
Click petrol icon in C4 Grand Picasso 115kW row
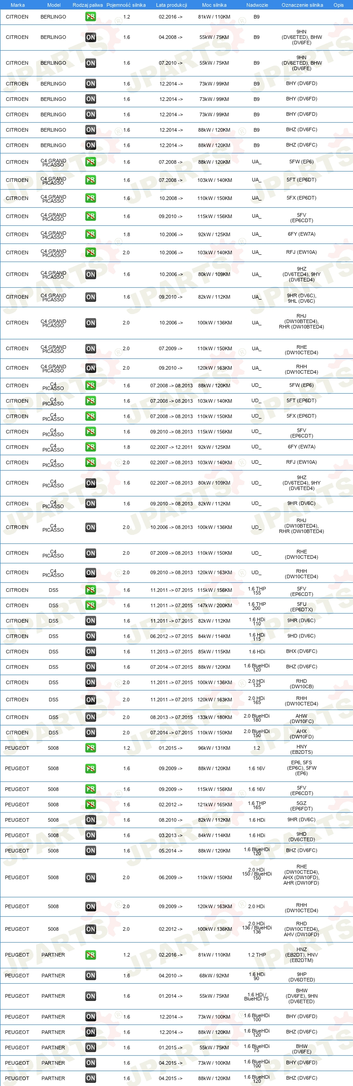click(91, 216)
